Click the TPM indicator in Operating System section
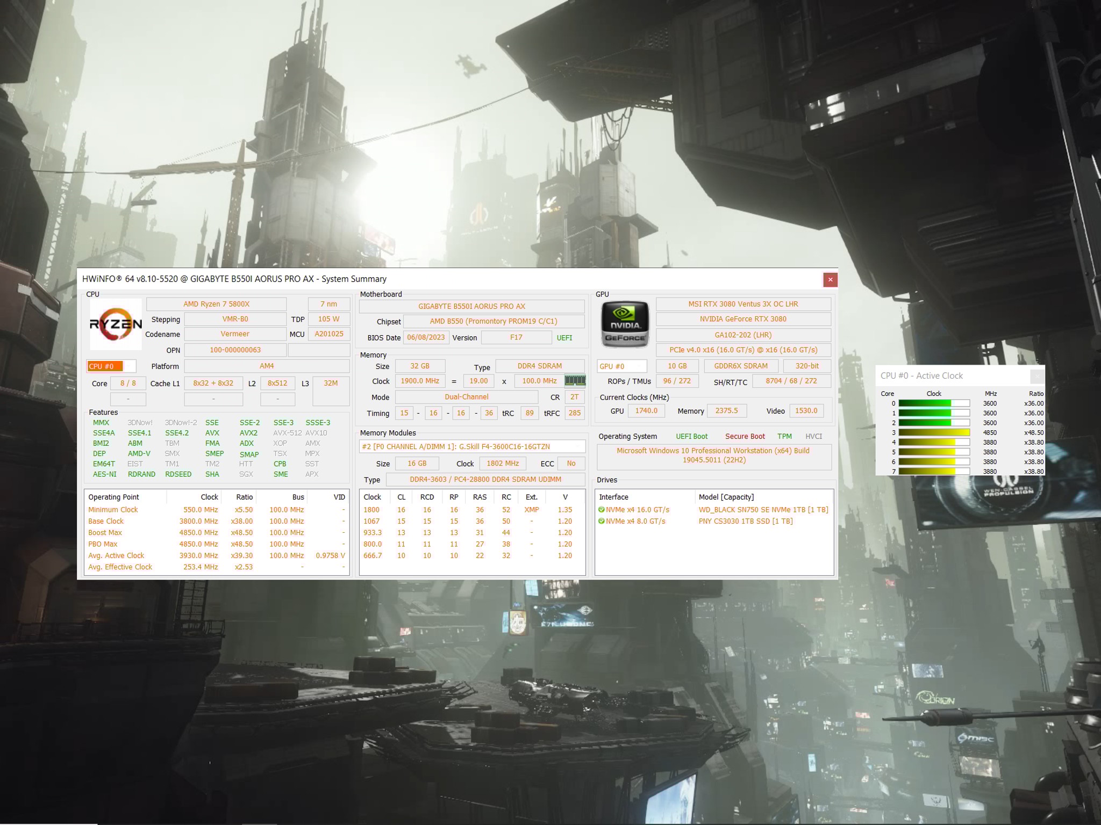The height and width of the screenshot is (825, 1101). 785,436
